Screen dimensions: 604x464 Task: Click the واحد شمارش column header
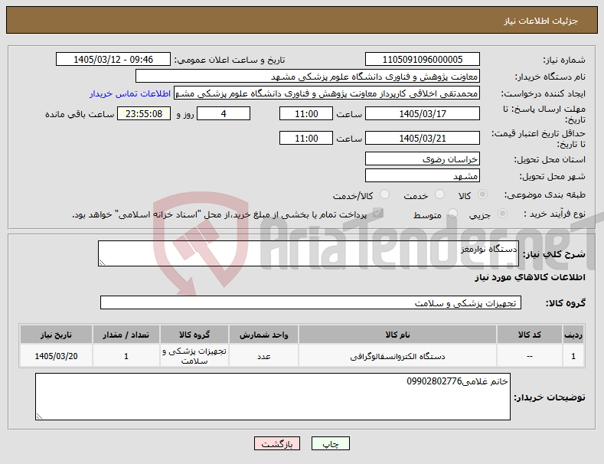tap(263, 335)
